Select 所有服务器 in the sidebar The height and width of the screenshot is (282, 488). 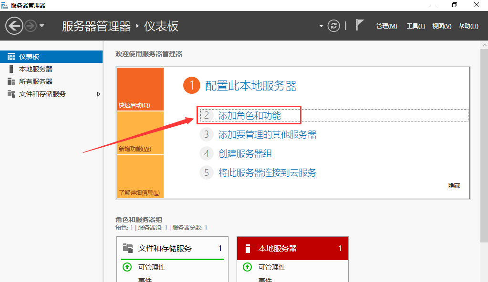52,81
